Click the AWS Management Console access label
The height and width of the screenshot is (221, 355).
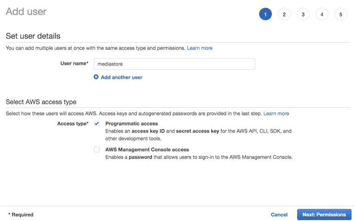click(x=147, y=149)
